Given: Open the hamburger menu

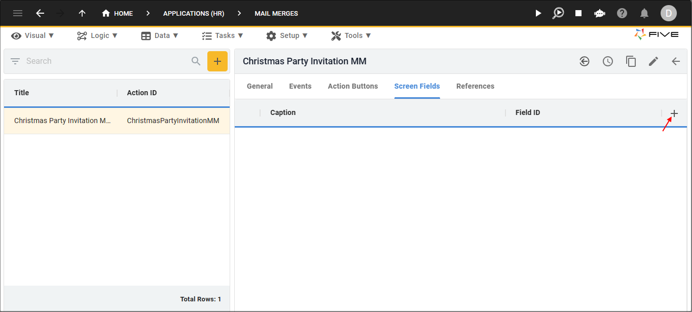Looking at the screenshot, I should [x=18, y=13].
